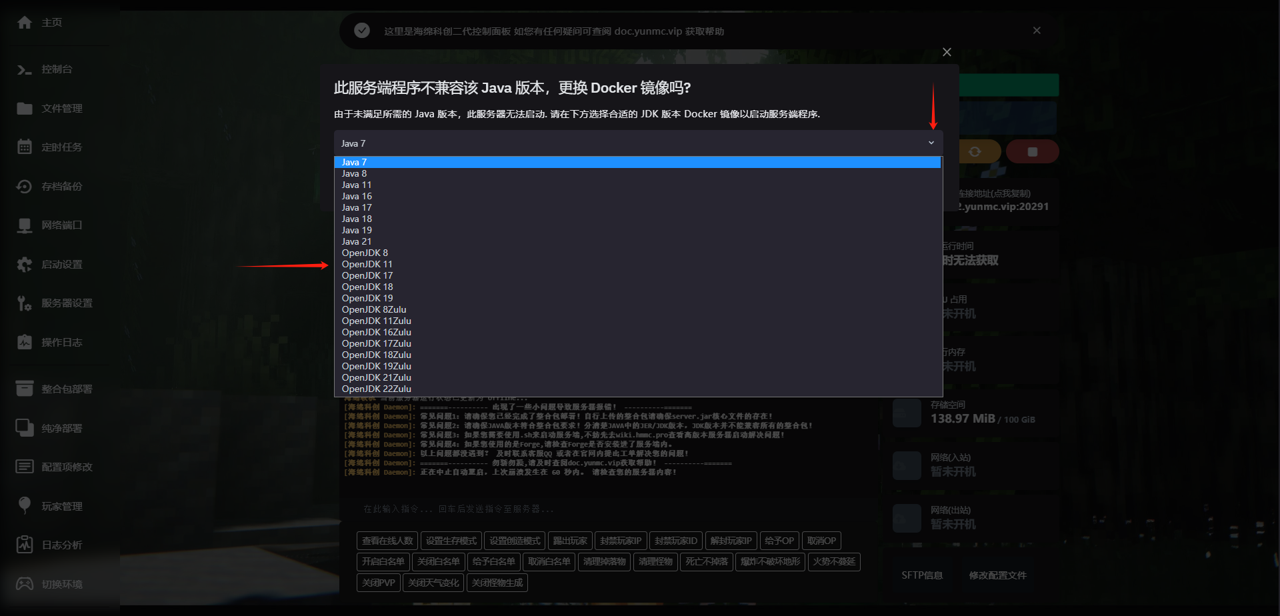This screenshot has height=616, width=1280.
Task: Select Java 7 in the list
Action: tap(637, 162)
